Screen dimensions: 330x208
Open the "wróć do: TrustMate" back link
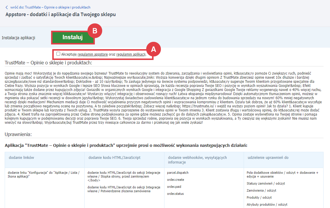tap(50, 7)
